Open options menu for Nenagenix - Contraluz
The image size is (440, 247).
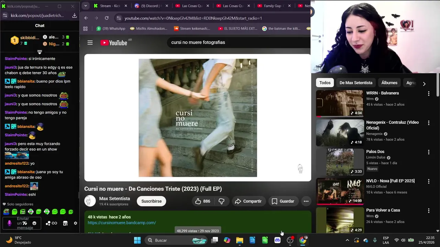[429, 123]
